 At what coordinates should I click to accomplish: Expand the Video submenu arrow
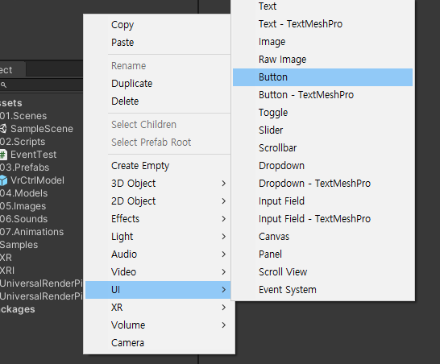tap(224, 271)
